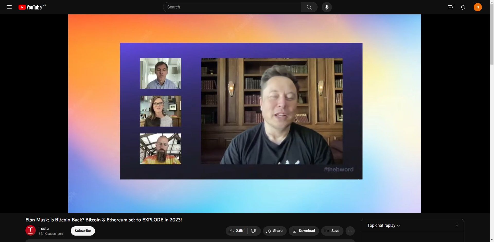This screenshot has height=242, width=494.
Task: Open voice search with the microphone icon
Action: point(327,7)
